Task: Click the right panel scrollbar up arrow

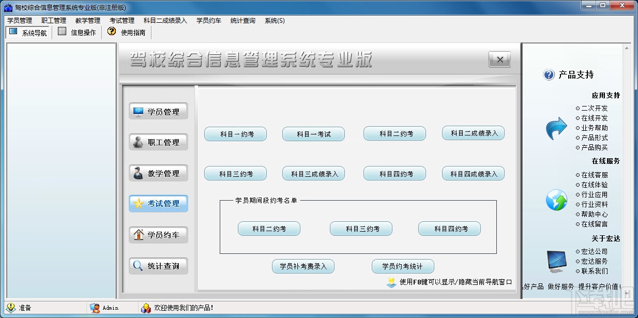Action: point(627,48)
